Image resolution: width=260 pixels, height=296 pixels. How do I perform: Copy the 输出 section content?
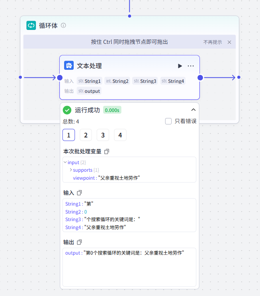[x=79, y=242]
